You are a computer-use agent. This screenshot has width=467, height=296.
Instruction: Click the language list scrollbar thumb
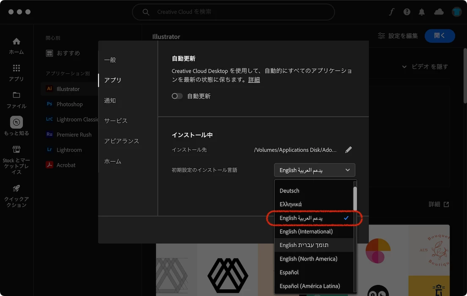[x=355, y=198]
